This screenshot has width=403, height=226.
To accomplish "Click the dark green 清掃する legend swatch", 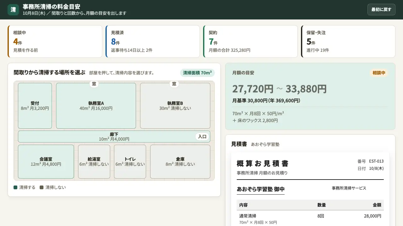I will tap(15, 187).
